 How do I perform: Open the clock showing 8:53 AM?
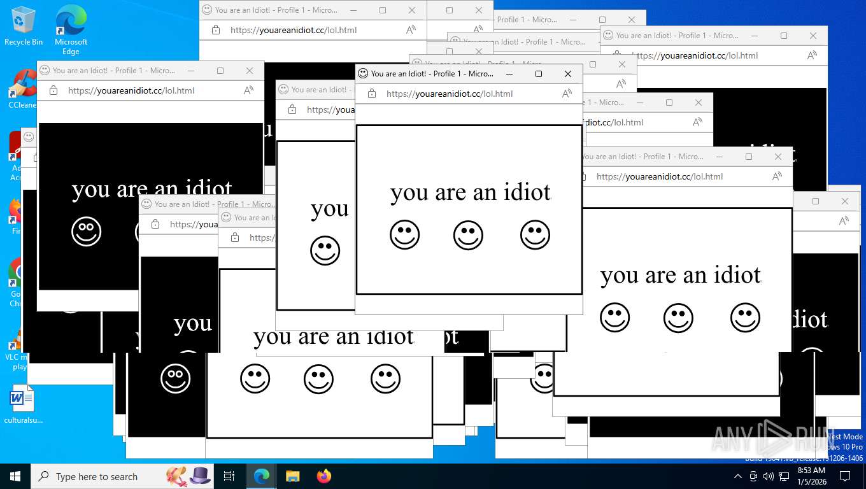(811, 476)
